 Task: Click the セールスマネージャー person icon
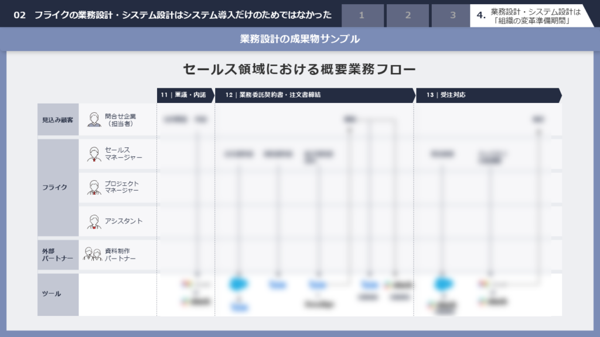94,154
